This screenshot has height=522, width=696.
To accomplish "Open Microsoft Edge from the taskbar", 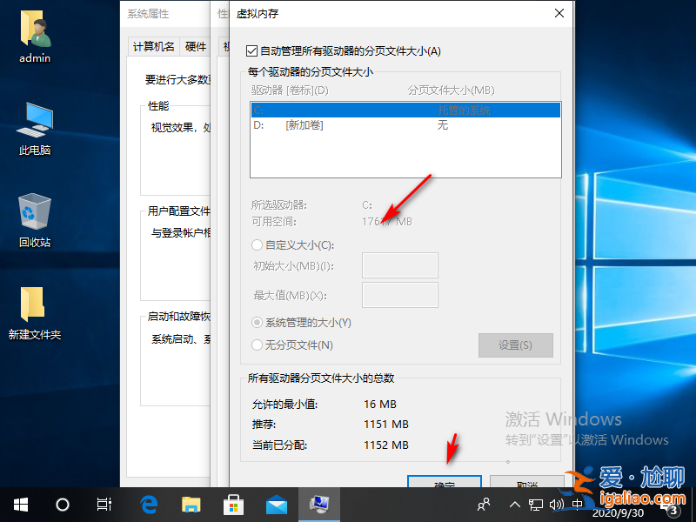I will (x=147, y=503).
